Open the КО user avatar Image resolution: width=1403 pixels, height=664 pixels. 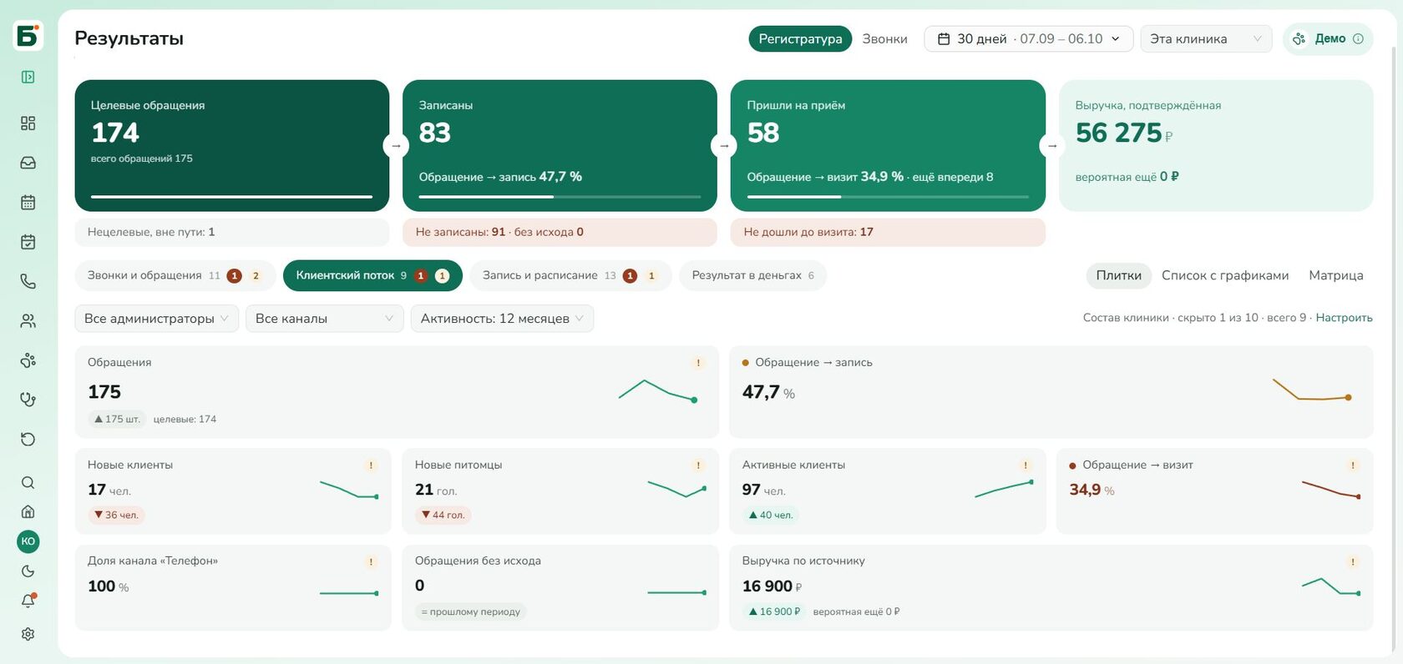click(28, 541)
